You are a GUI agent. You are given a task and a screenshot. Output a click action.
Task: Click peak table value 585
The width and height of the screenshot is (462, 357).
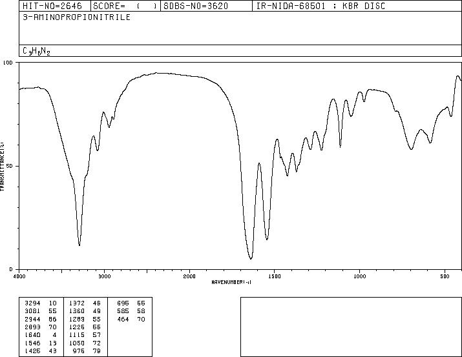[123, 311]
